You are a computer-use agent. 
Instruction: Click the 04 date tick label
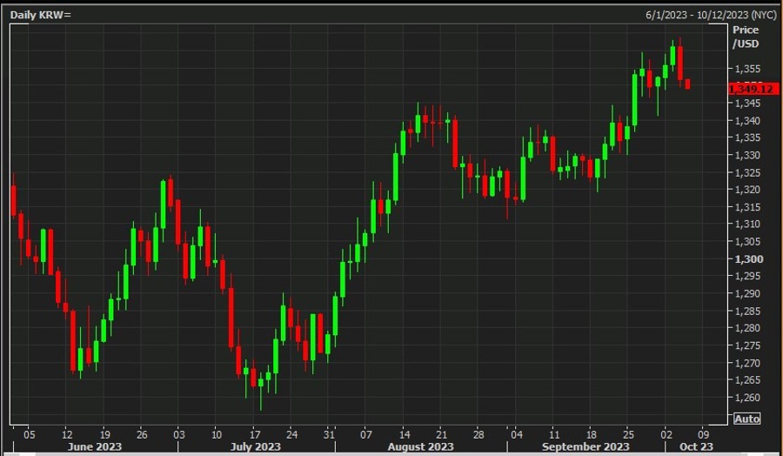coord(516,433)
